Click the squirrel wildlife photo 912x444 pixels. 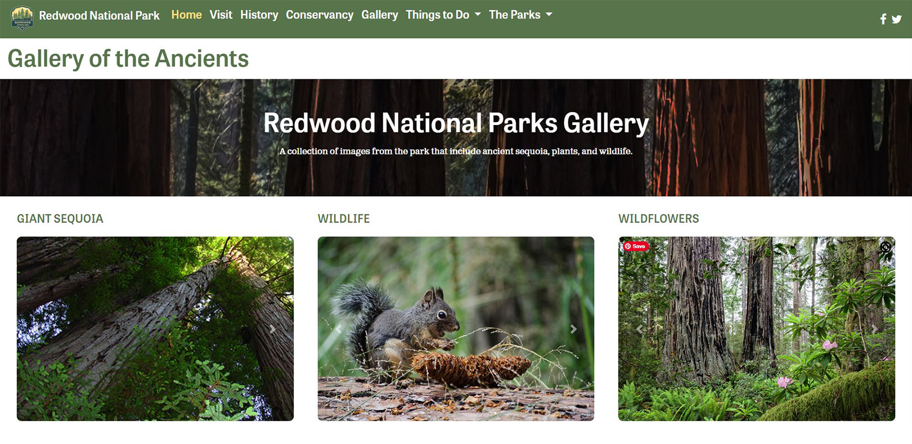coord(456,329)
